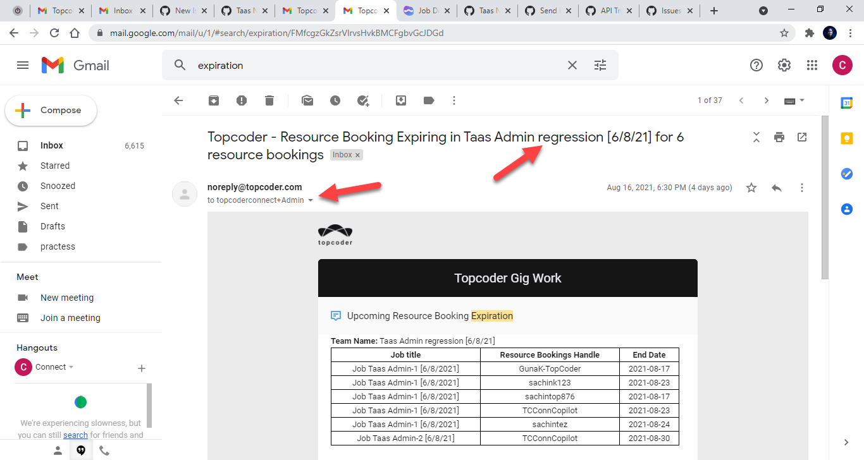Expand Connect Hangouts status dropdown
Viewport: 864px width, 460px height.
(x=71, y=367)
